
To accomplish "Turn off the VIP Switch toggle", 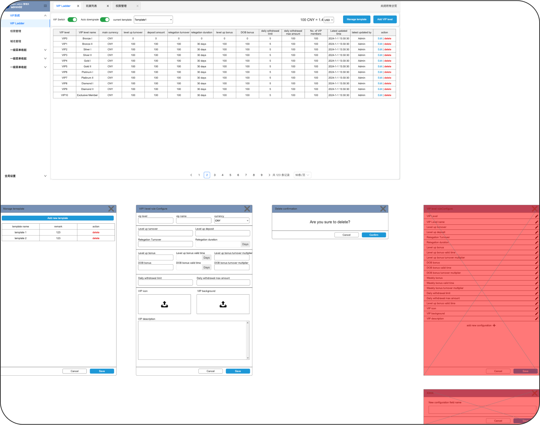I will [x=72, y=19].
